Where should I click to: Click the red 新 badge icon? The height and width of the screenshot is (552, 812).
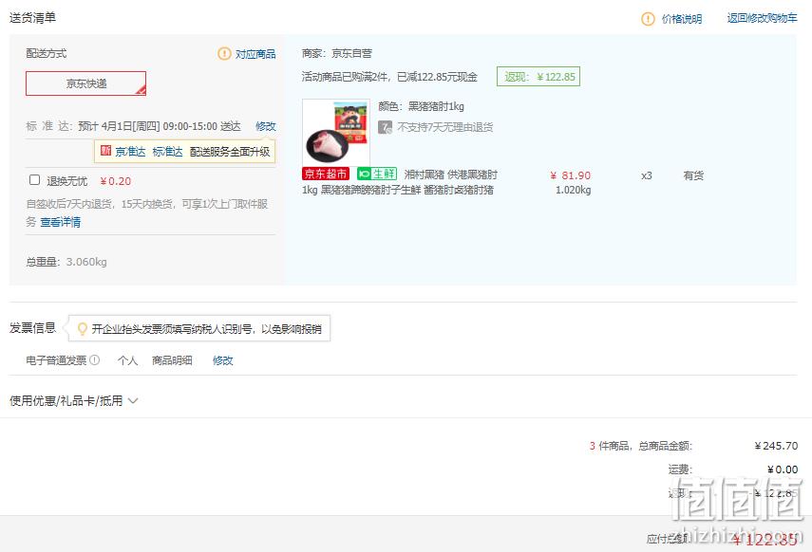tap(105, 151)
